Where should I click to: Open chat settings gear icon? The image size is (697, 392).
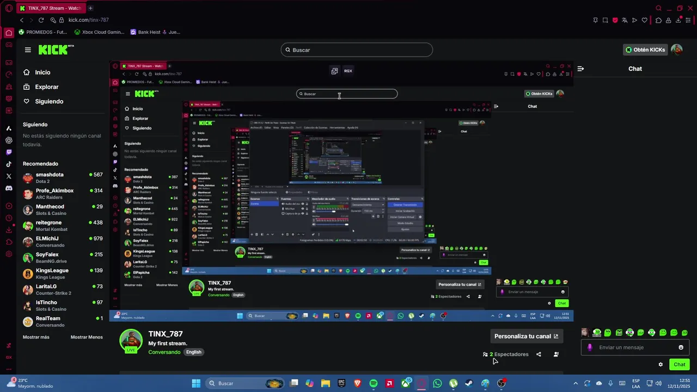(x=661, y=365)
